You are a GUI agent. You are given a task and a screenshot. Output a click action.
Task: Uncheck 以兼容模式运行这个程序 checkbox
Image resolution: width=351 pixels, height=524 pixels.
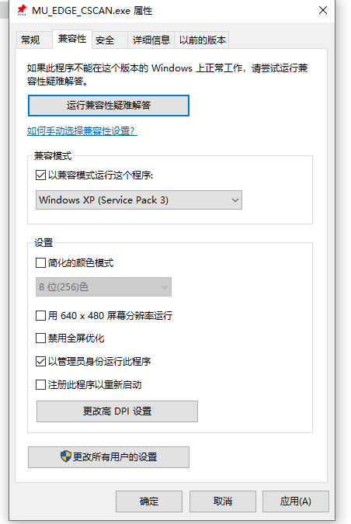(40, 175)
